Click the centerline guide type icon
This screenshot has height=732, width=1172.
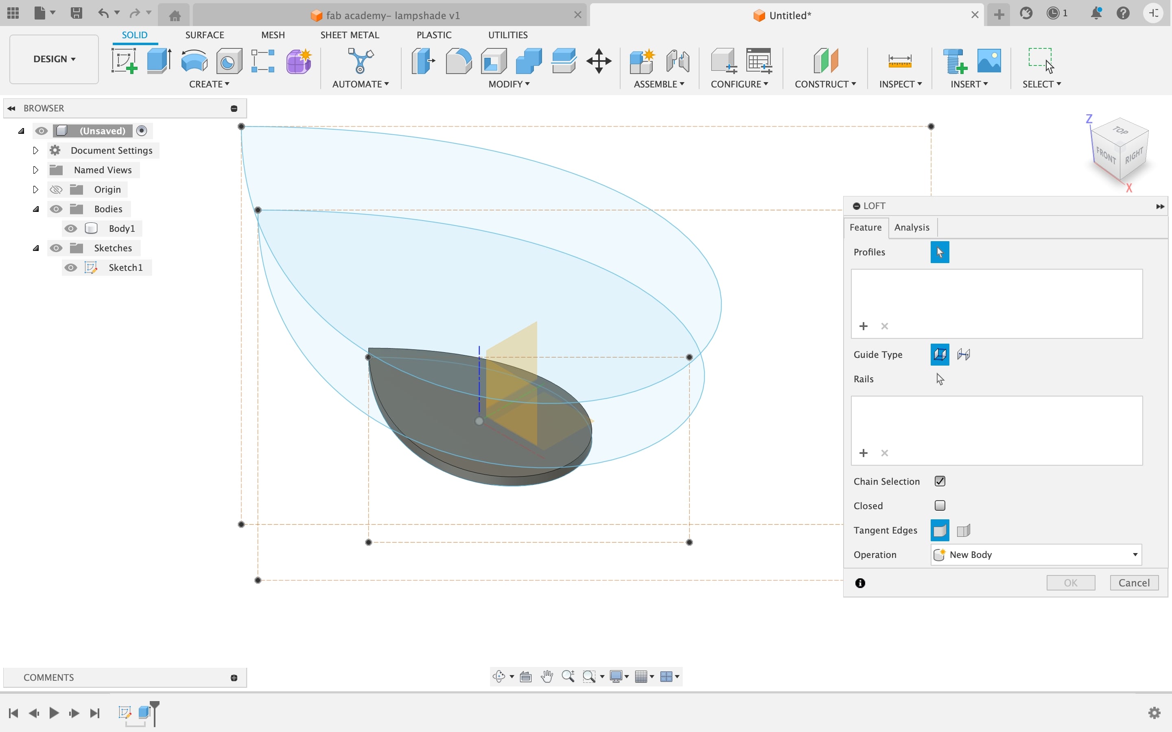point(964,354)
